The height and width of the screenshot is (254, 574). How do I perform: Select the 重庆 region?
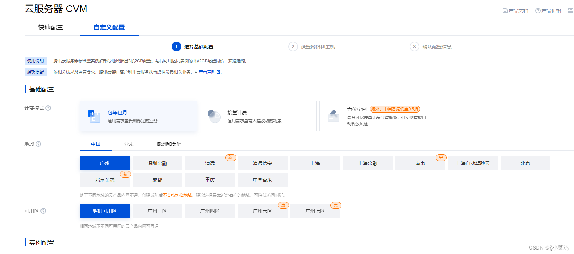pos(210,180)
